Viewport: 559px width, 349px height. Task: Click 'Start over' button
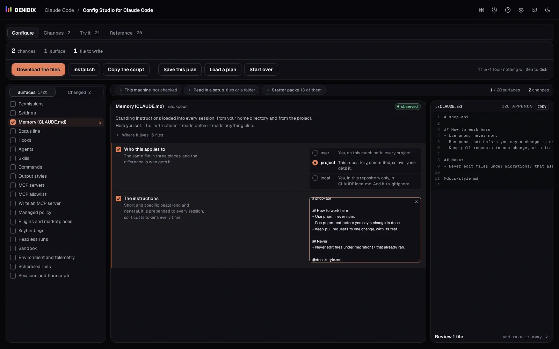pos(261,69)
